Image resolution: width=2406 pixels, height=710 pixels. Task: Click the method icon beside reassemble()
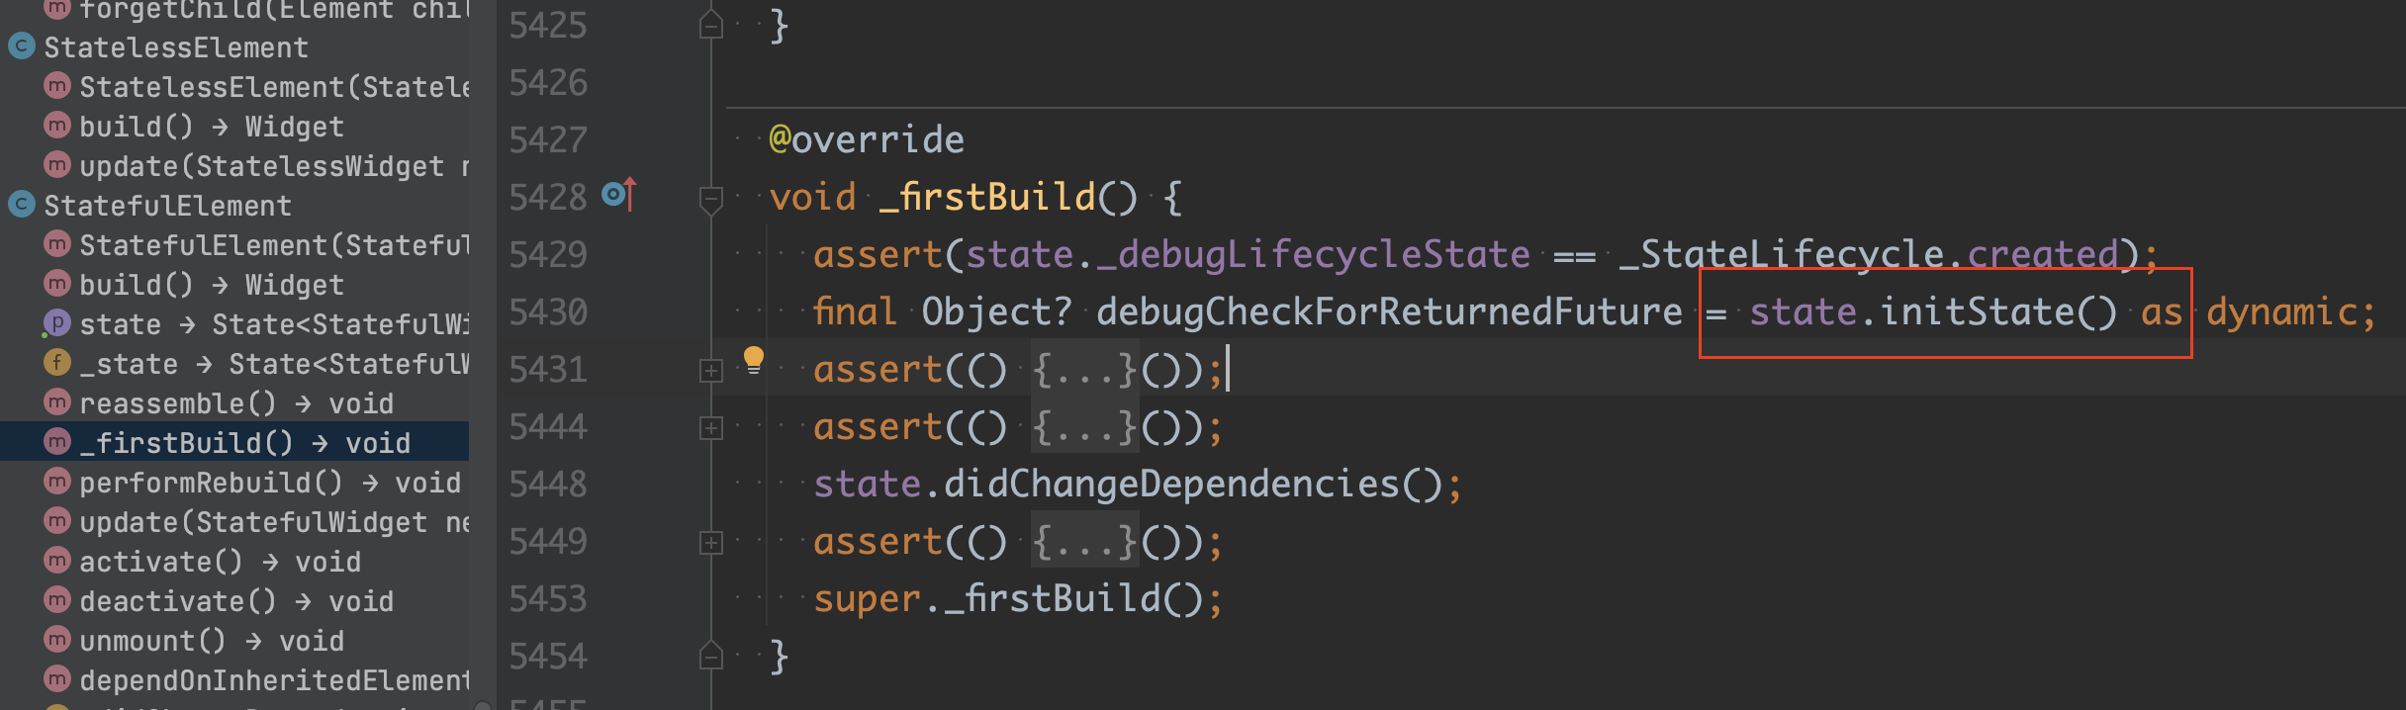57,402
